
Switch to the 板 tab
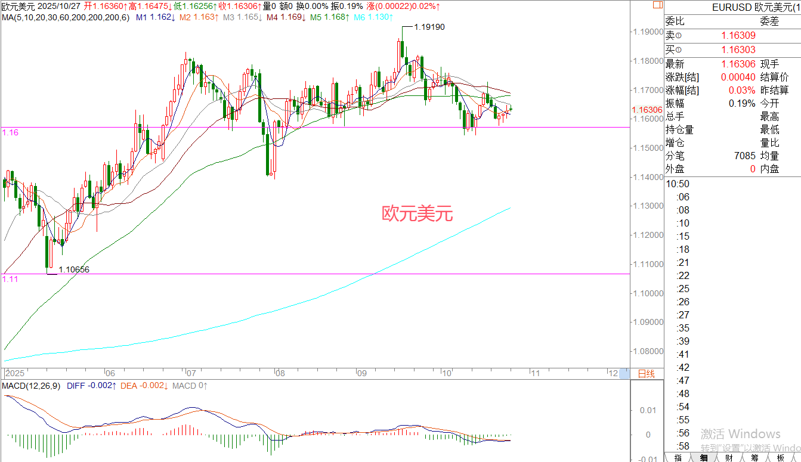pos(780,457)
